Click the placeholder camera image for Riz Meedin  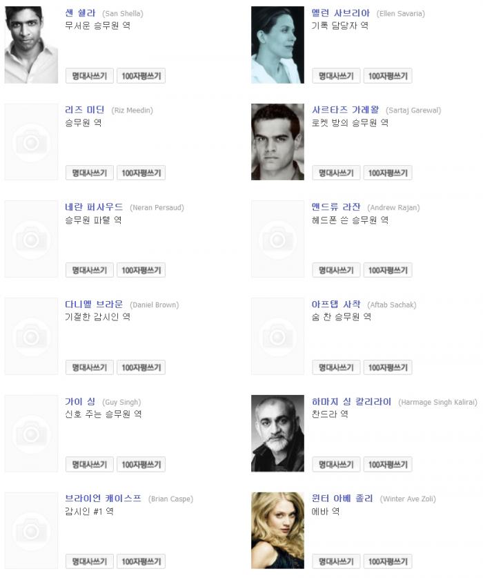[31, 142]
